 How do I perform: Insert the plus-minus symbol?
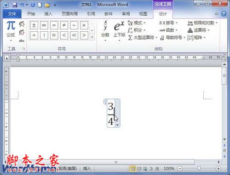(34, 25)
